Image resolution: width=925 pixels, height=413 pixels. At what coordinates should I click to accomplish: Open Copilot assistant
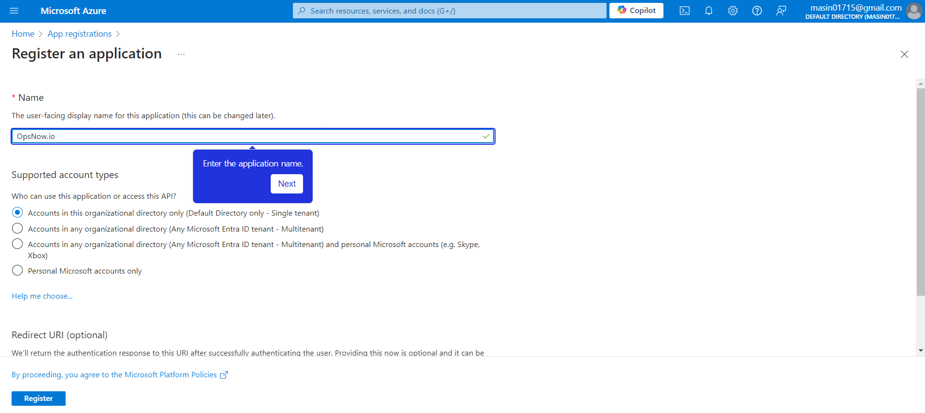[636, 11]
